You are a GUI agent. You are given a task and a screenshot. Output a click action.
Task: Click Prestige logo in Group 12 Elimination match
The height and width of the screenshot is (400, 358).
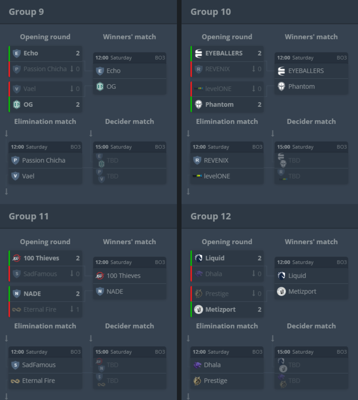(x=197, y=381)
